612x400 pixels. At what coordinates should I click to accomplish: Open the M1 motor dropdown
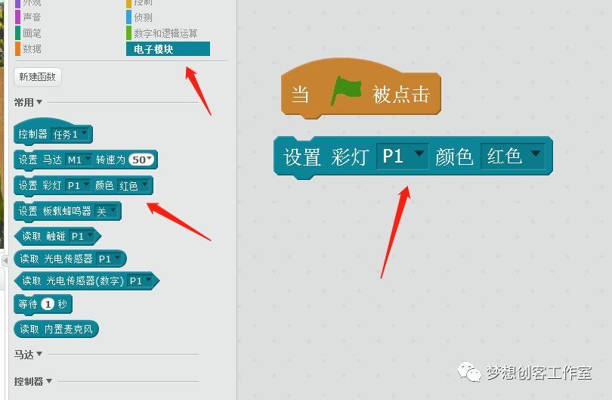[x=79, y=160]
